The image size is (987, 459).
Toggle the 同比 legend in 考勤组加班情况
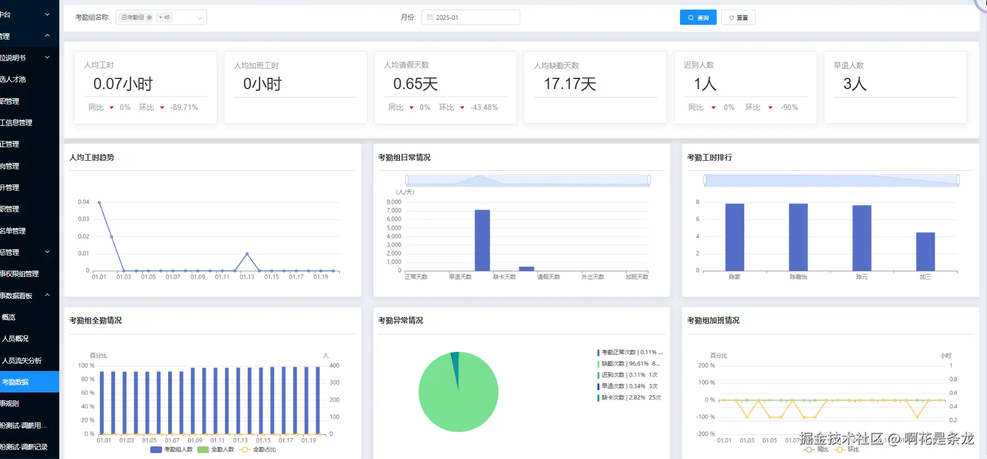click(x=816, y=449)
